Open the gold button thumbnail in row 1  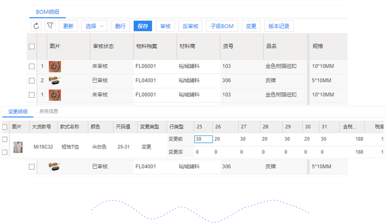point(55,67)
